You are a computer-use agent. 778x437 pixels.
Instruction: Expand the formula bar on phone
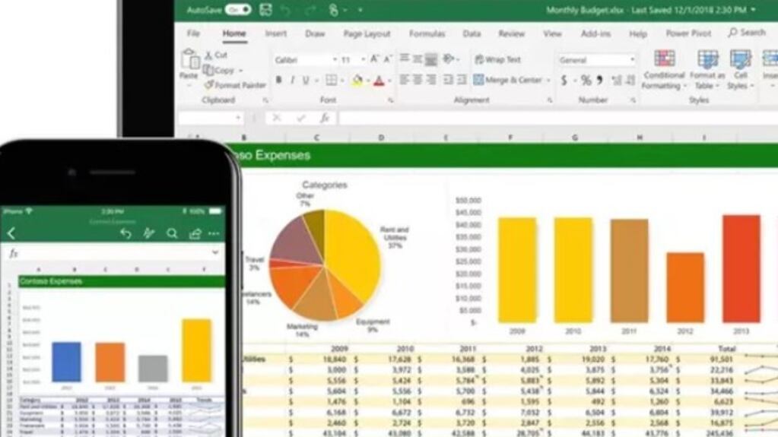pyautogui.click(x=215, y=252)
